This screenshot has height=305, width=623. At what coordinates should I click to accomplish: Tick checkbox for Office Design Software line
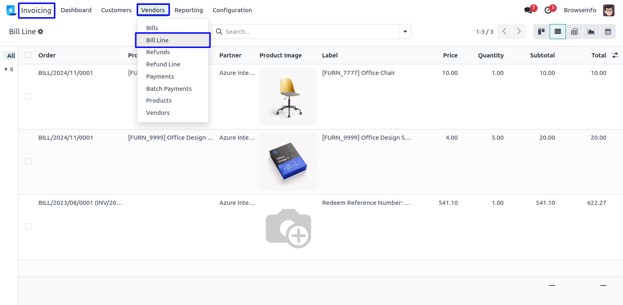pyautogui.click(x=29, y=161)
